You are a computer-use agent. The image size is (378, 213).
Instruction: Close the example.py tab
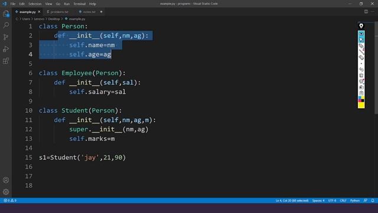39,12
